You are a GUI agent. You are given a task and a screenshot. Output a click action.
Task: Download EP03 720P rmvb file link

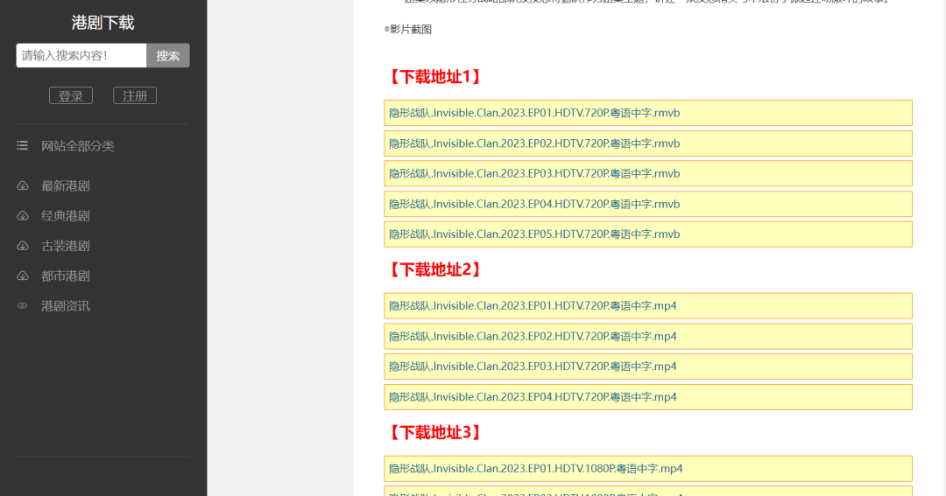pyautogui.click(x=534, y=173)
